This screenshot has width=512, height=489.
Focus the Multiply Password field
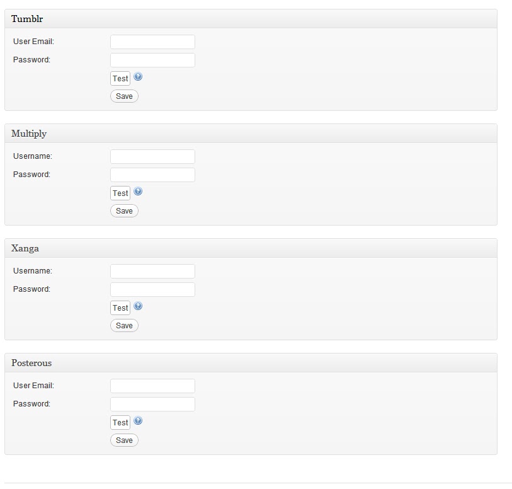(x=152, y=175)
